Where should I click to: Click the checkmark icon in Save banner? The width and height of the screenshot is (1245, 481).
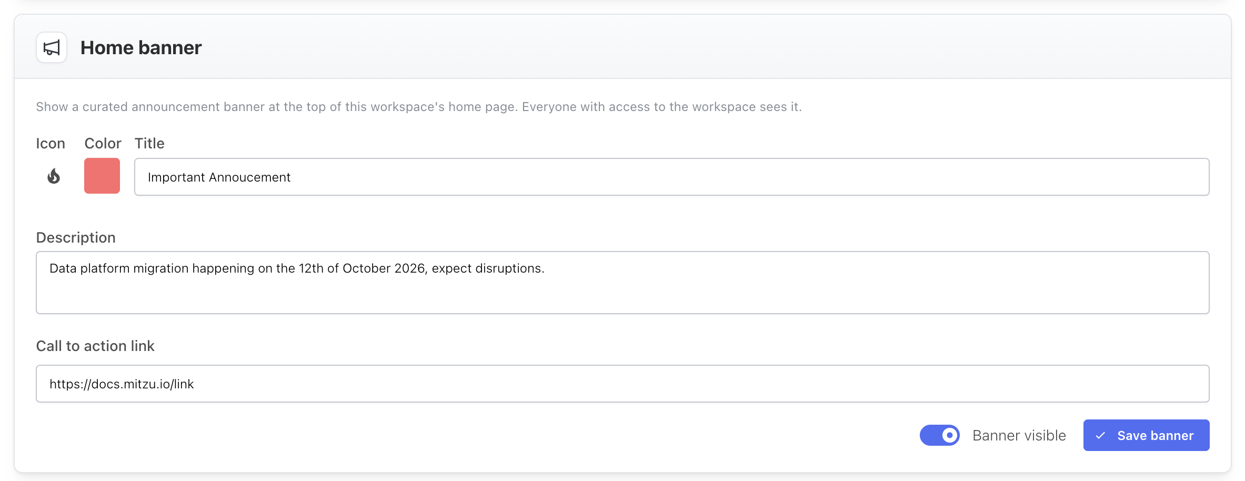coord(1100,436)
